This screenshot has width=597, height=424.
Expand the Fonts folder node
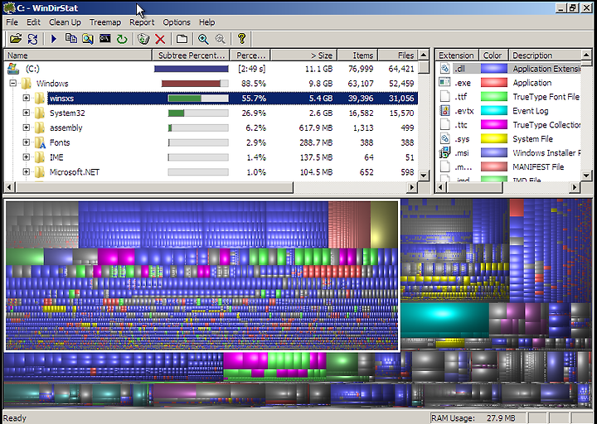point(26,142)
